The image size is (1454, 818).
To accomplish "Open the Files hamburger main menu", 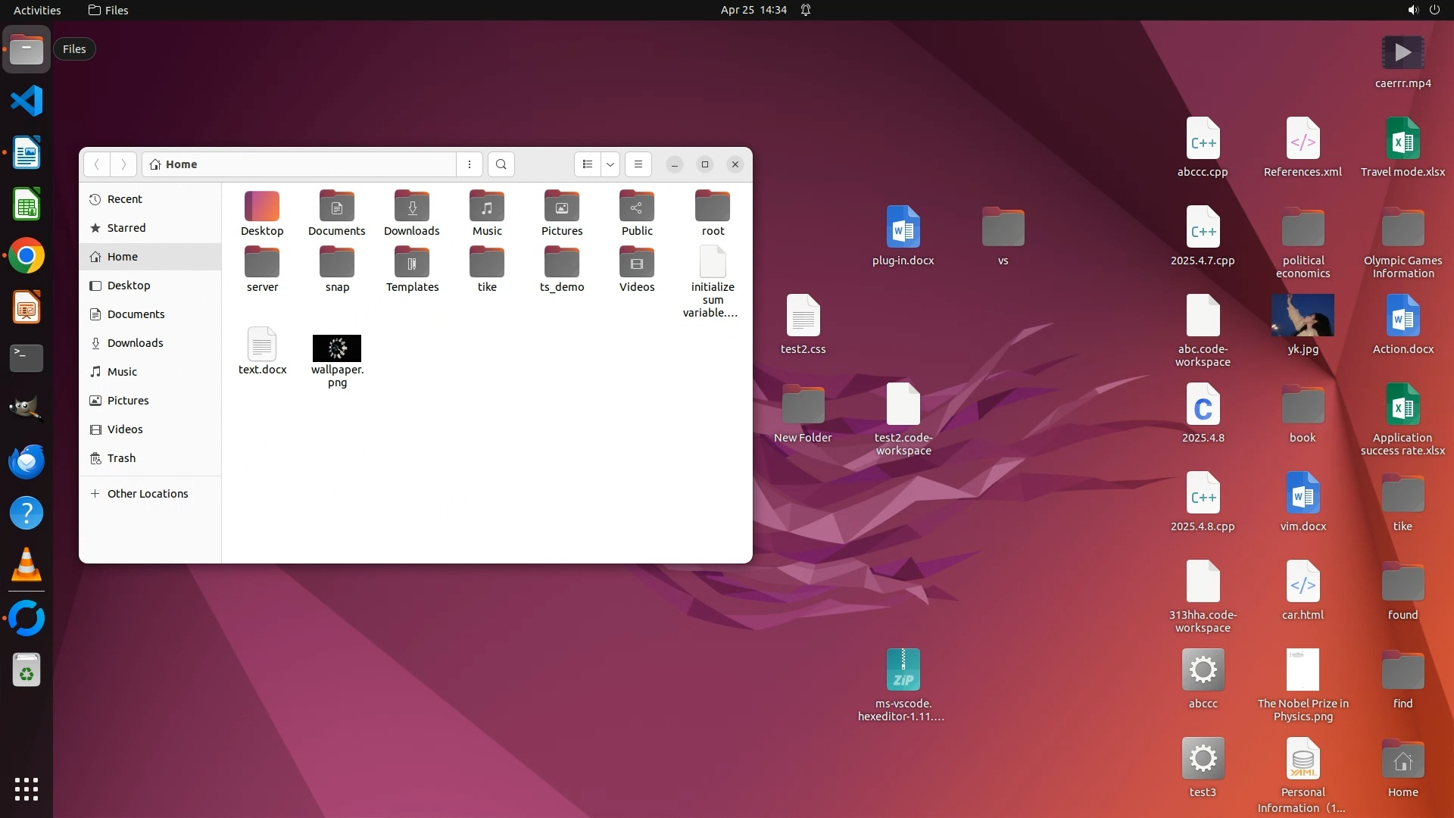I will click(638, 164).
